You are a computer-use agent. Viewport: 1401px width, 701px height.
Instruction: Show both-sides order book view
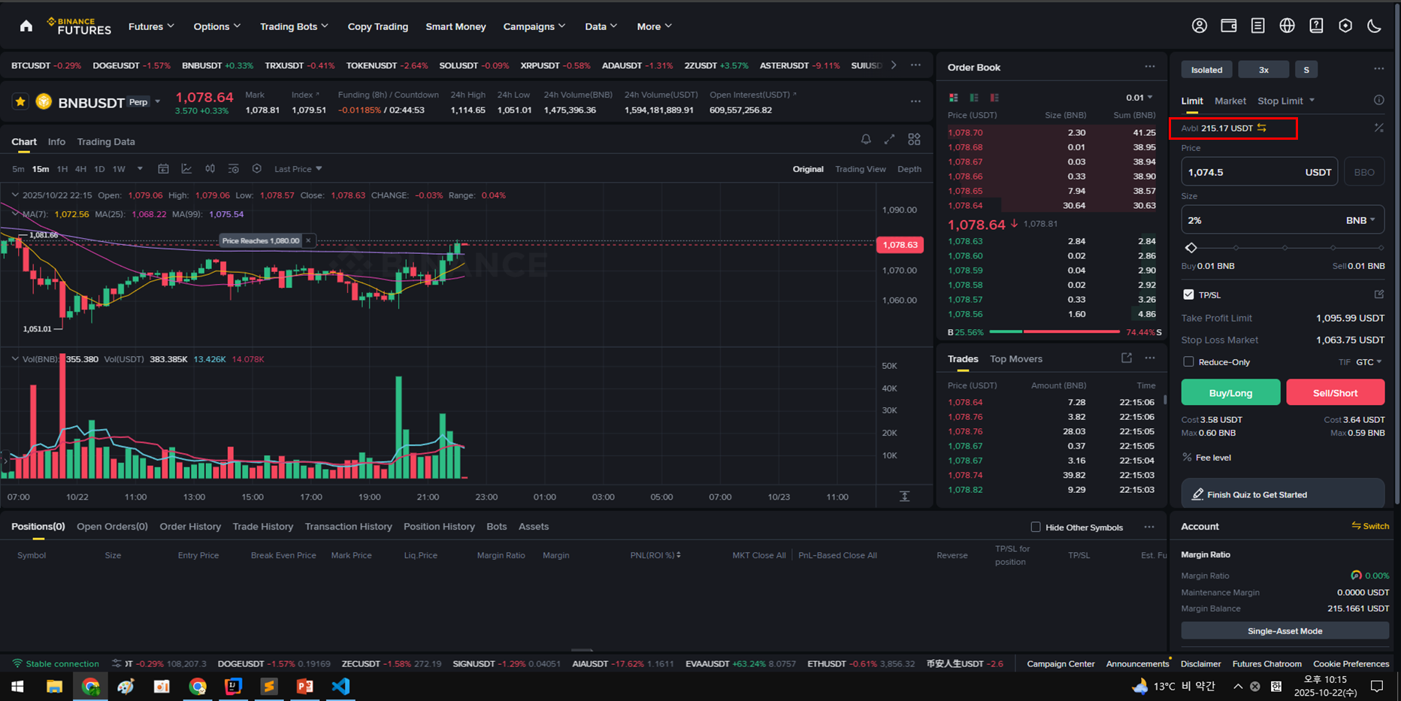pyautogui.click(x=953, y=98)
